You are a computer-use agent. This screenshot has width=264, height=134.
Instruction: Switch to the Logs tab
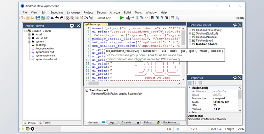pyautogui.click(x=111, y=122)
